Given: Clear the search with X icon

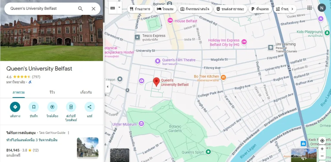Looking at the screenshot, I should [93, 9].
